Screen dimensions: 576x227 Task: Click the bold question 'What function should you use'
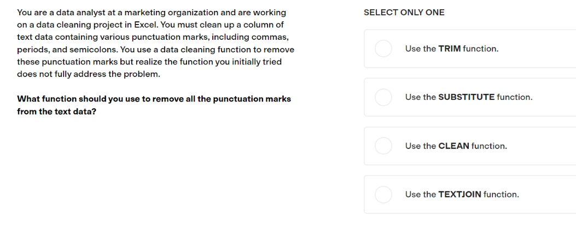(154, 105)
